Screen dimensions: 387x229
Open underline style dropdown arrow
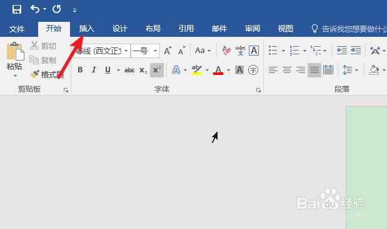[x=118, y=70]
